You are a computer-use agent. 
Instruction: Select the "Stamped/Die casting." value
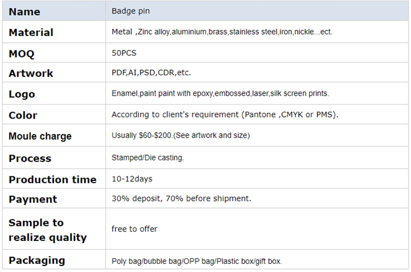pos(147,158)
